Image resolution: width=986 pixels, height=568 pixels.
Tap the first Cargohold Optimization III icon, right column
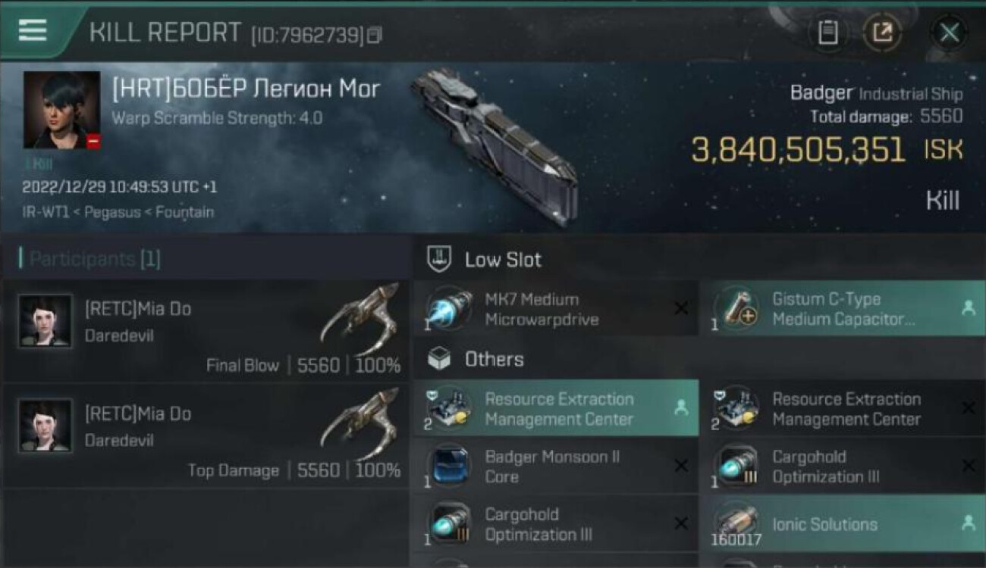(x=736, y=467)
